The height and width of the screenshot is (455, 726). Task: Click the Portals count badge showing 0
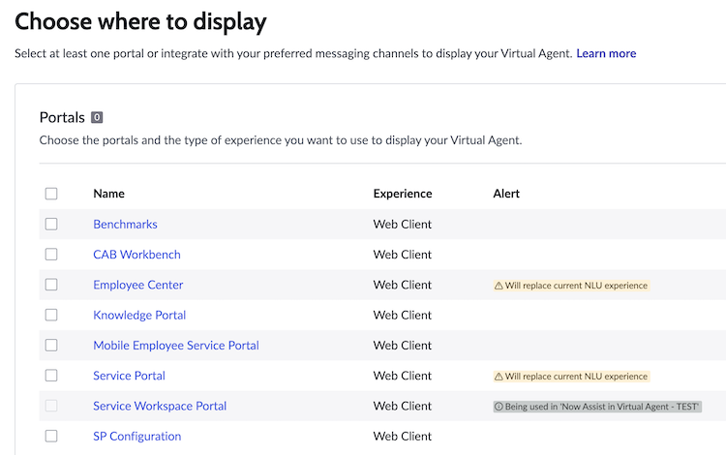pyautogui.click(x=97, y=117)
